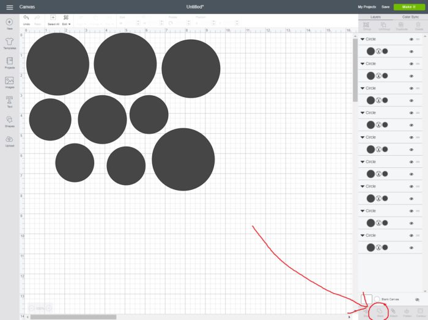This screenshot has width=428, height=320.
Task: Click the canvas horizontal scrollbar
Action: [x=73, y=317]
